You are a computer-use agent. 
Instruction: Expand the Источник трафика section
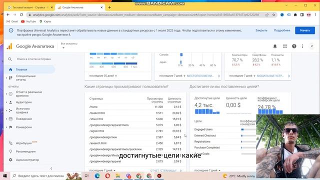(6, 110)
